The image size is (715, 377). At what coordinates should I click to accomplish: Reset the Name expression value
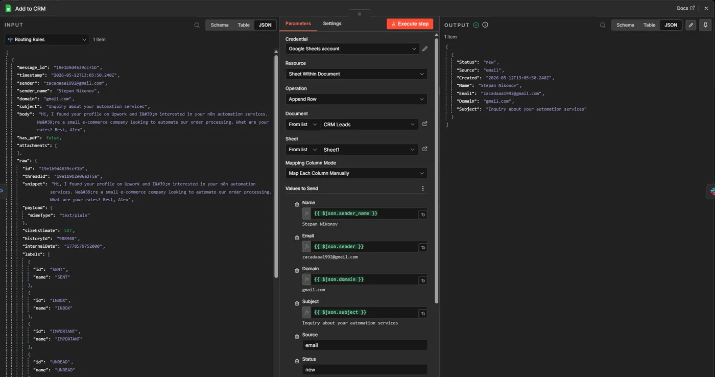click(423, 215)
